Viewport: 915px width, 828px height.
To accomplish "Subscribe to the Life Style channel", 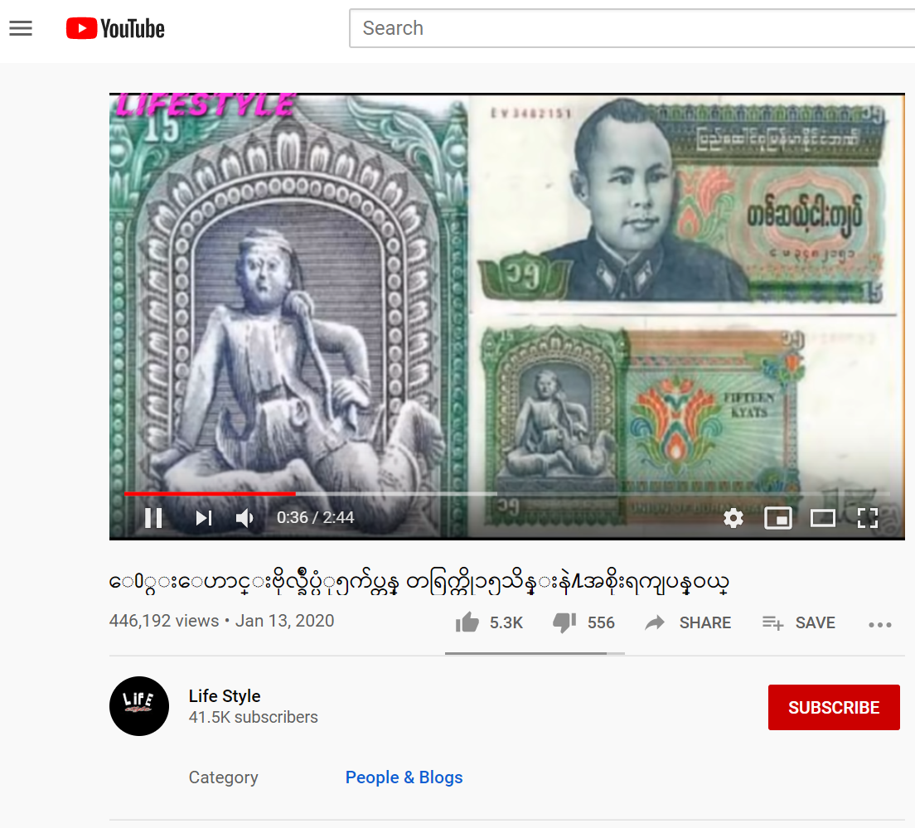I will coord(833,707).
